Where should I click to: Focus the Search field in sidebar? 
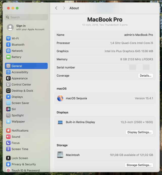point(26,17)
